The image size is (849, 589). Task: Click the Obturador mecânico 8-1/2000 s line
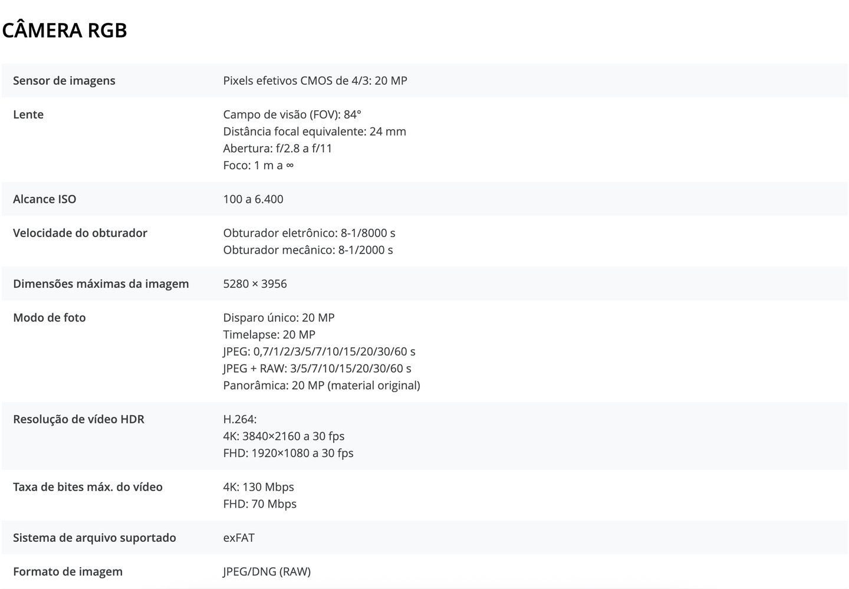point(308,250)
